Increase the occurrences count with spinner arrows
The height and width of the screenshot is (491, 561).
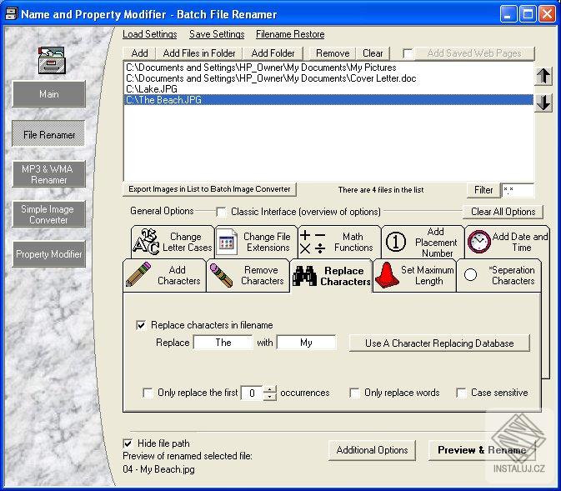(x=270, y=389)
